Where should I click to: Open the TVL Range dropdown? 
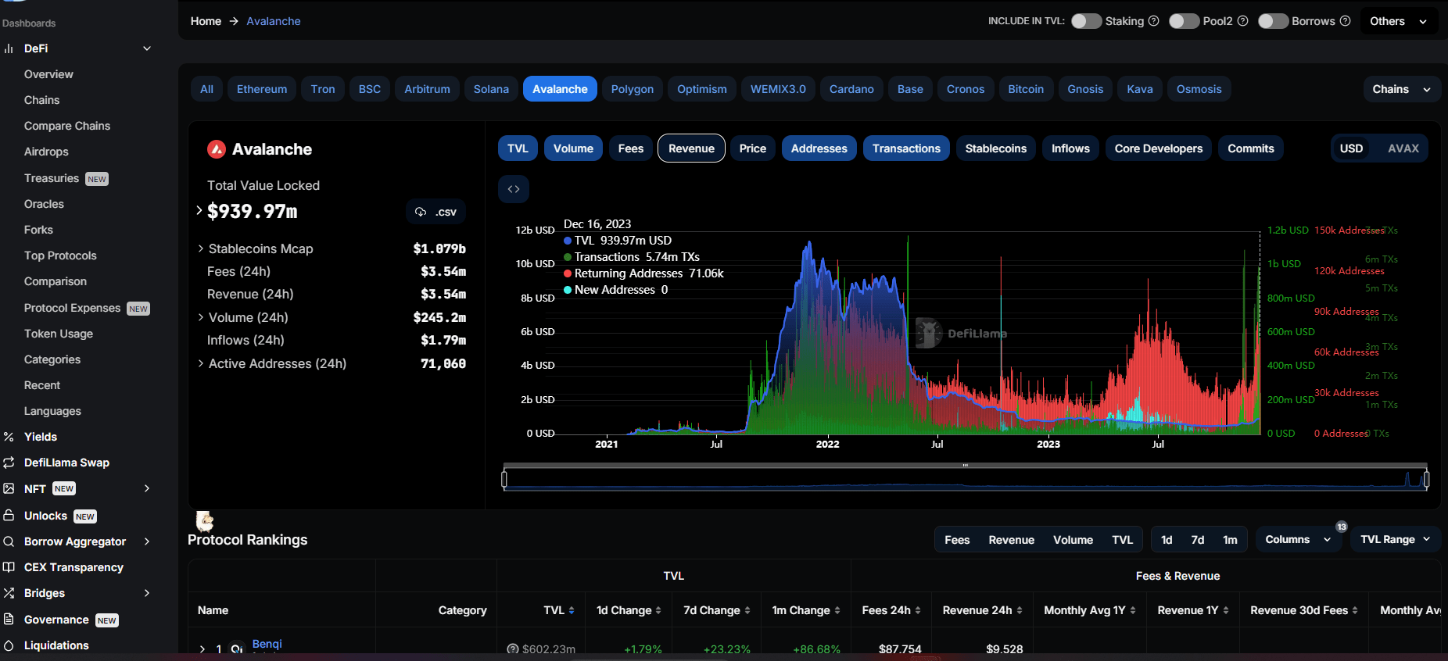click(1396, 540)
